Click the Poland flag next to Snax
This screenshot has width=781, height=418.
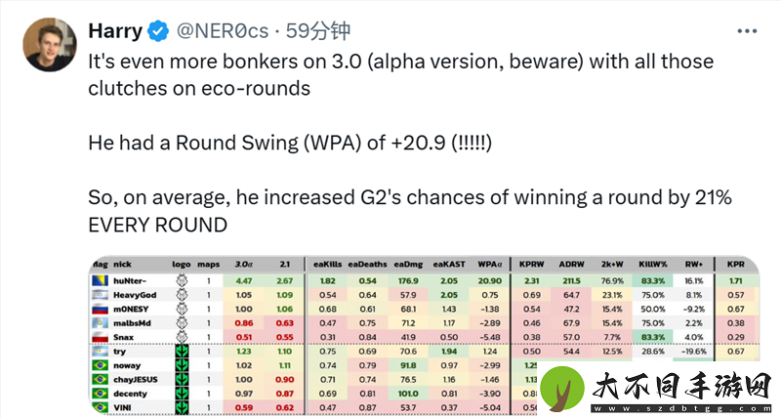click(x=101, y=337)
